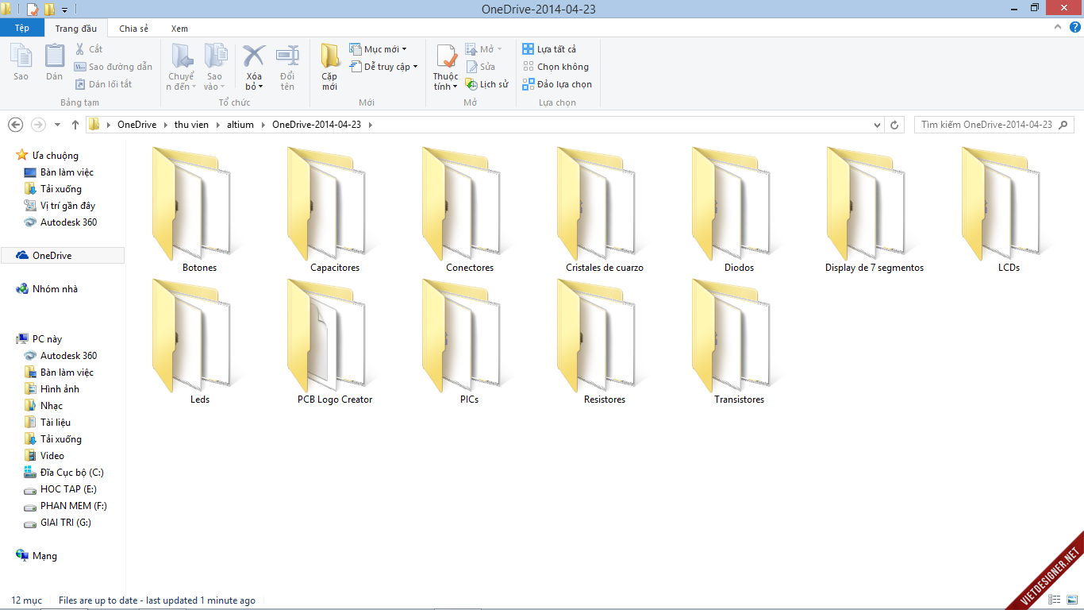Click the Sửa edit button
The image size is (1084, 610).
click(x=481, y=67)
